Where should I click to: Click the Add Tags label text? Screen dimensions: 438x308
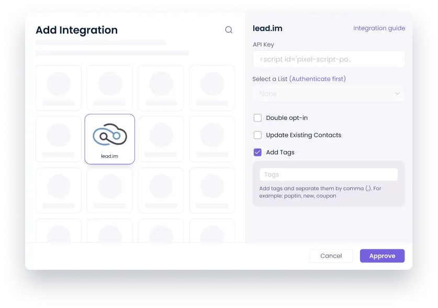click(280, 152)
